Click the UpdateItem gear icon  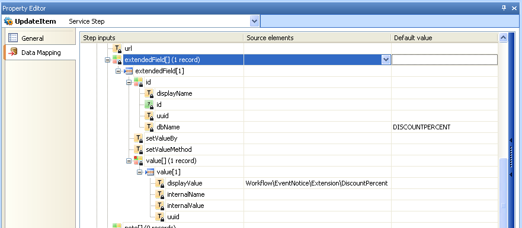coord(8,22)
